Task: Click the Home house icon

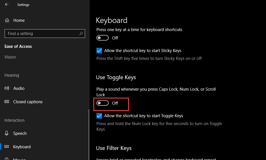Action: pyautogui.click(x=7, y=20)
